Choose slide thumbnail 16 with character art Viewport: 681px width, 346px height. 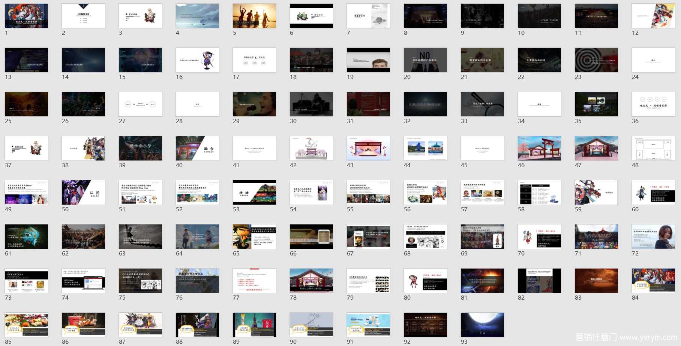pos(197,60)
